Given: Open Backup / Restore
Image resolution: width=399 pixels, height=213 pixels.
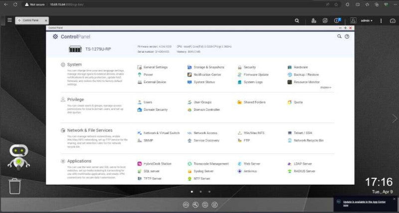Looking at the screenshot, I should [303, 74].
